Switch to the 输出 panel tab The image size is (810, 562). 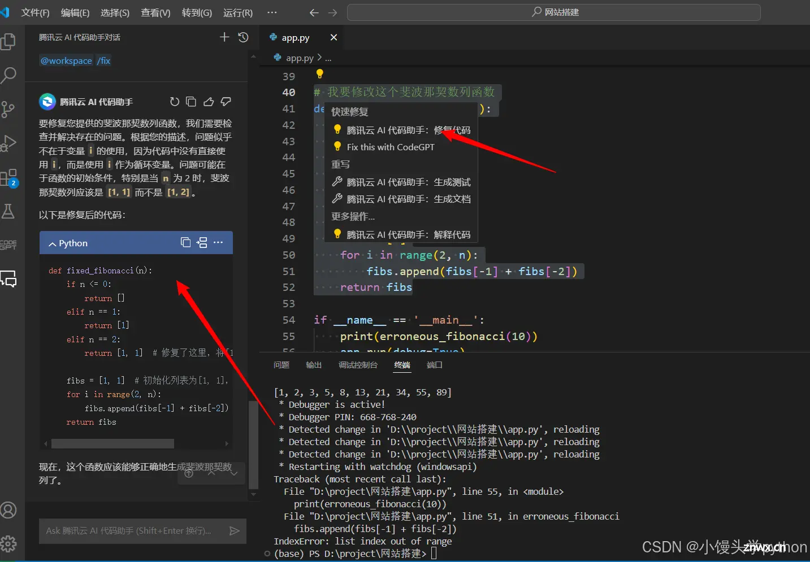314,365
